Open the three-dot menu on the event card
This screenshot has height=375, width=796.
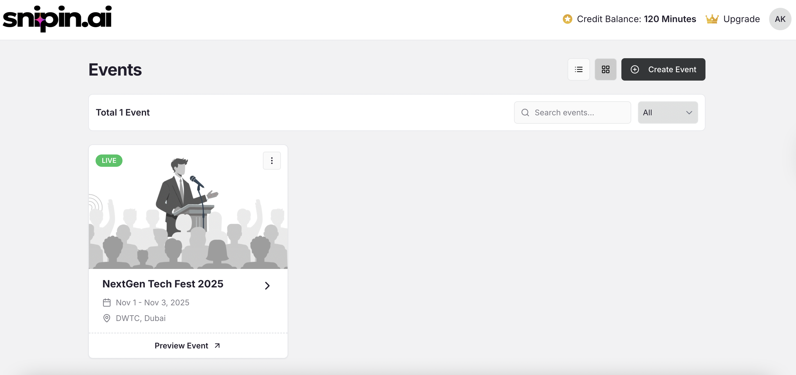tap(272, 160)
